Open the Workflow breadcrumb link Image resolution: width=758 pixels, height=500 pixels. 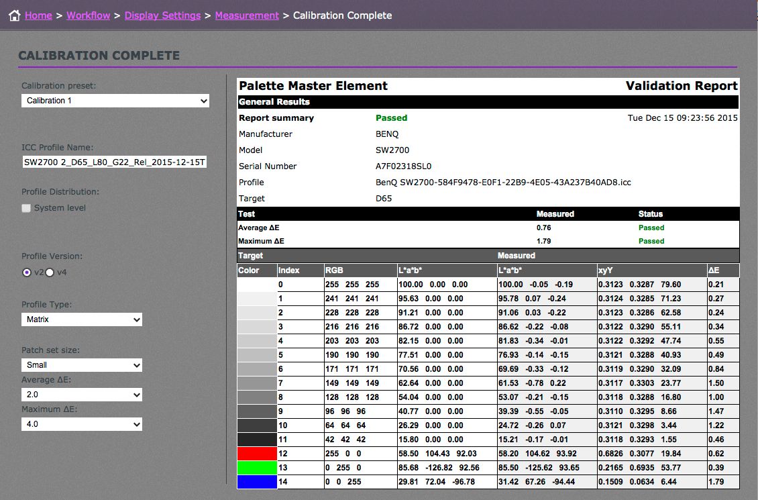pos(88,15)
